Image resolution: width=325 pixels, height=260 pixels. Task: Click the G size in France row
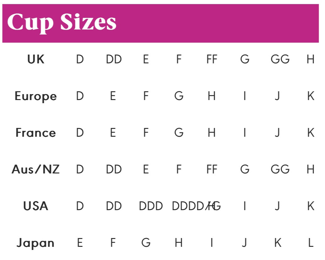[x=179, y=133]
